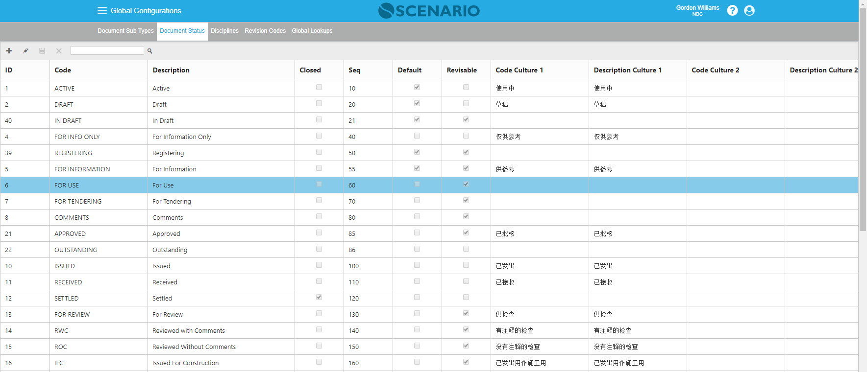
Task: Switch to the Disciplines tab
Action: [224, 31]
